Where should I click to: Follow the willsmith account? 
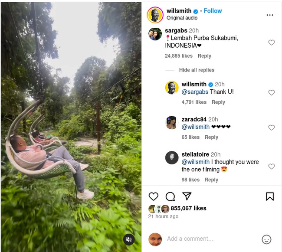coord(213,11)
